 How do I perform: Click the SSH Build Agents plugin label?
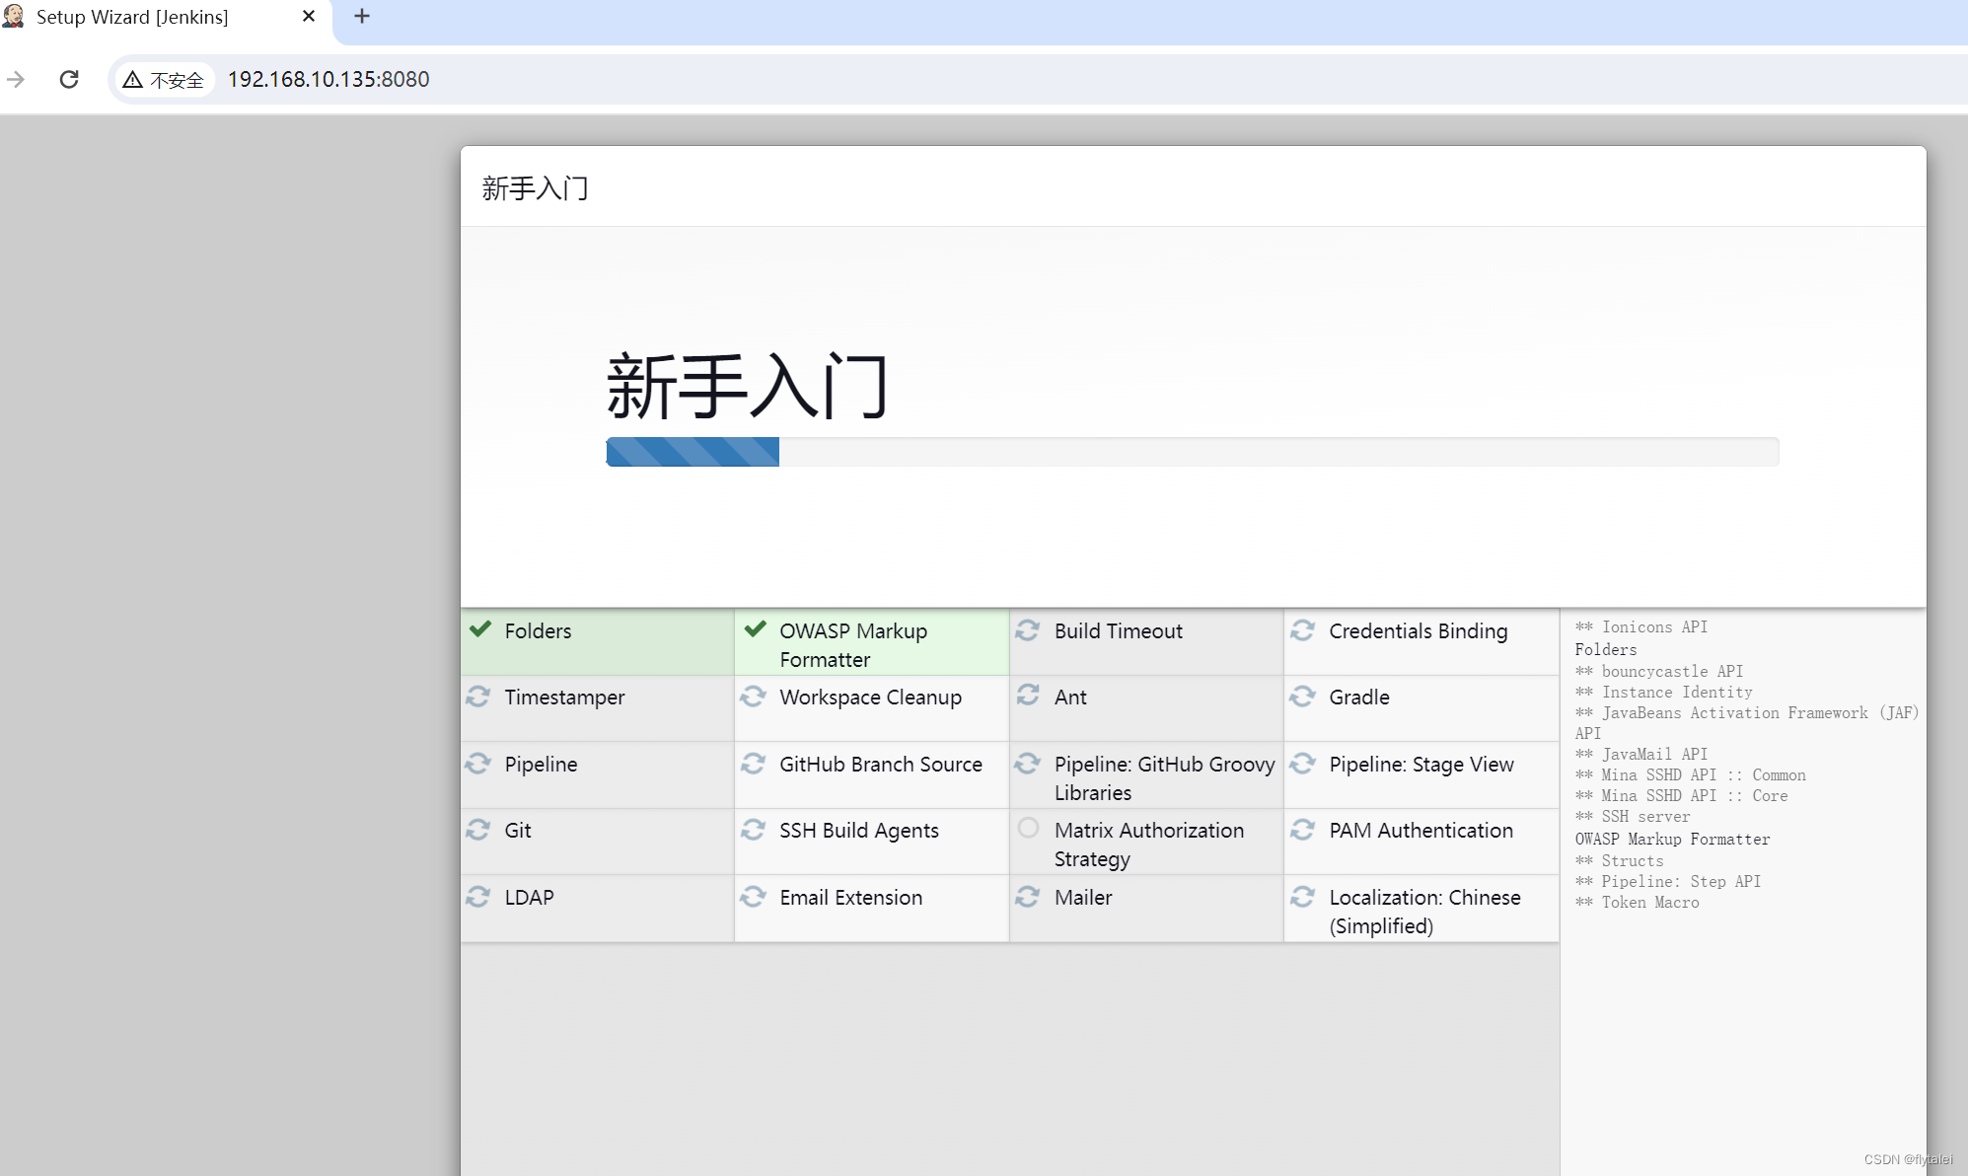858,831
